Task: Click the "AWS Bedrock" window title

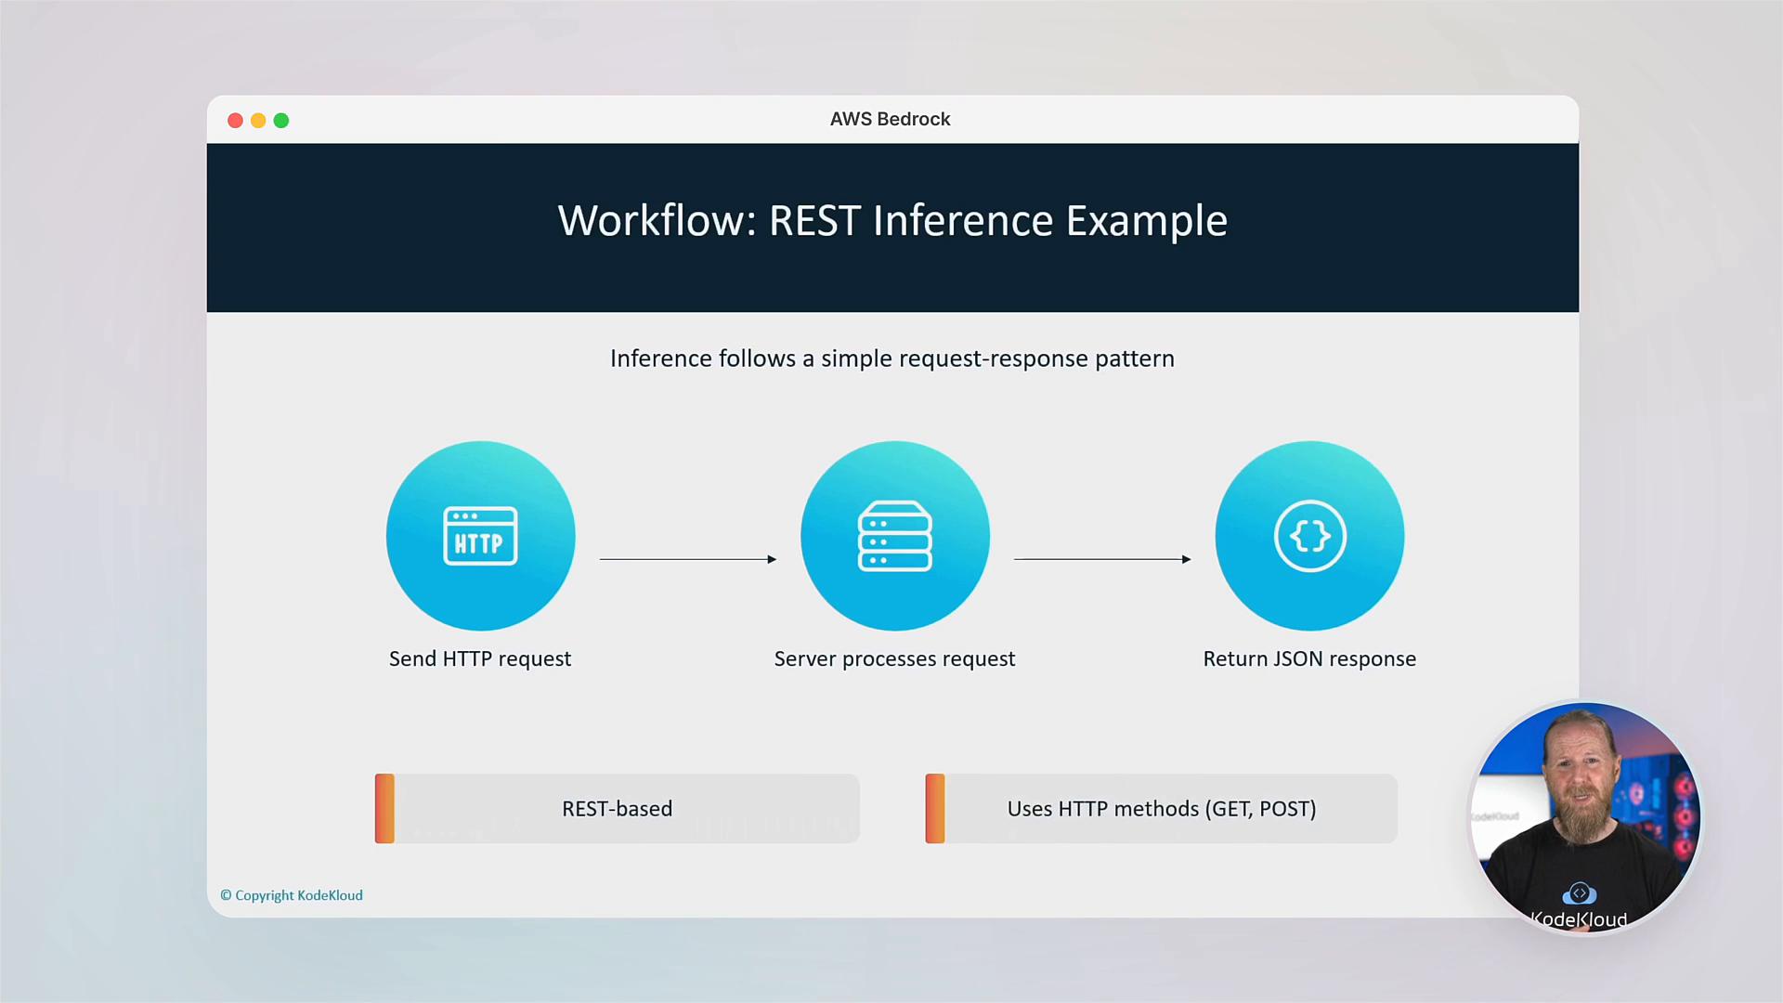Action: pyautogui.click(x=890, y=119)
